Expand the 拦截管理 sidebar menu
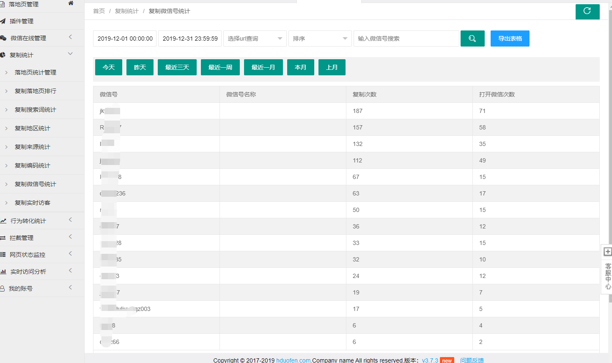 click(42, 238)
